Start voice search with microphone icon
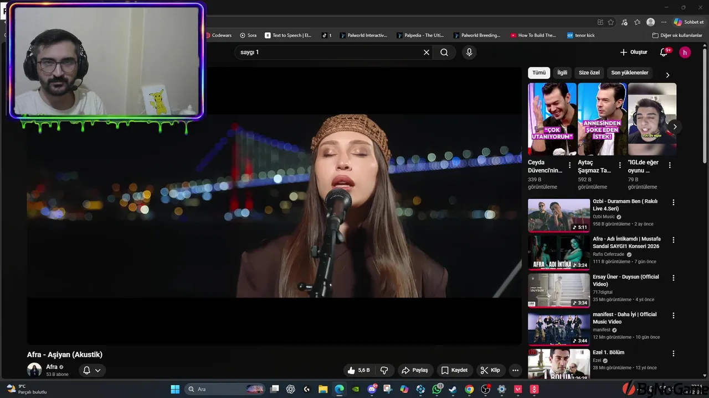The image size is (709, 398). 469,53
